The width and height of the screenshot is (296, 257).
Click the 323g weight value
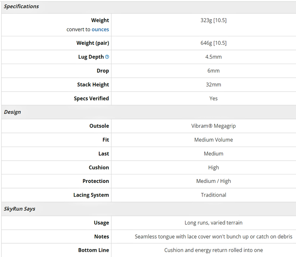coord(213,20)
